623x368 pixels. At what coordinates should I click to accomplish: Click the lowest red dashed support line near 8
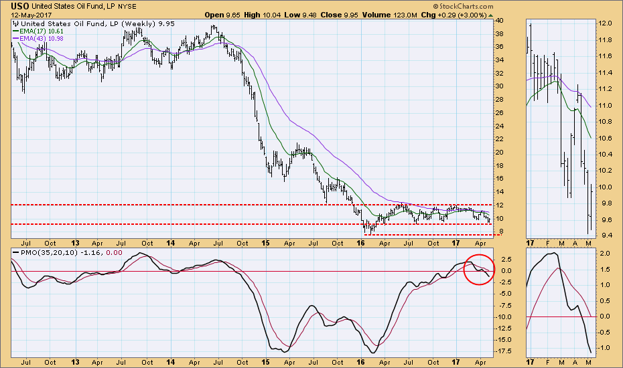coord(429,235)
